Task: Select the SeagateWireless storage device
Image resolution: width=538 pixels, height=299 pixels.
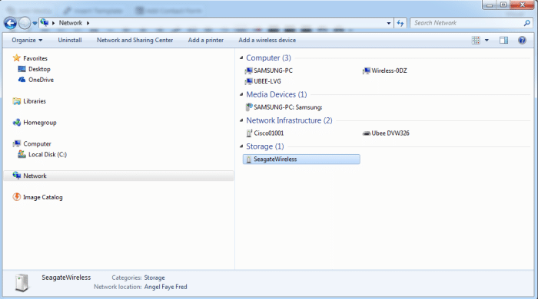Action: click(301, 159)
